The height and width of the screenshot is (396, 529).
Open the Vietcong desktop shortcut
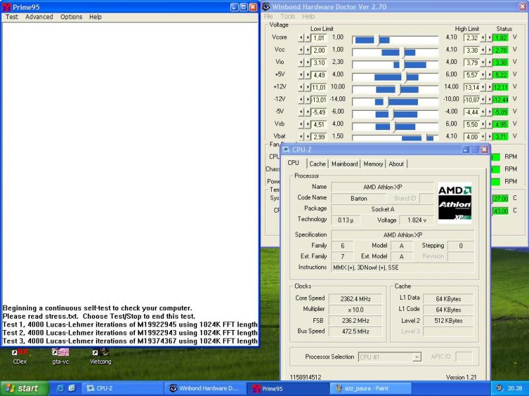pyautogui.click(x=101, y=356)
